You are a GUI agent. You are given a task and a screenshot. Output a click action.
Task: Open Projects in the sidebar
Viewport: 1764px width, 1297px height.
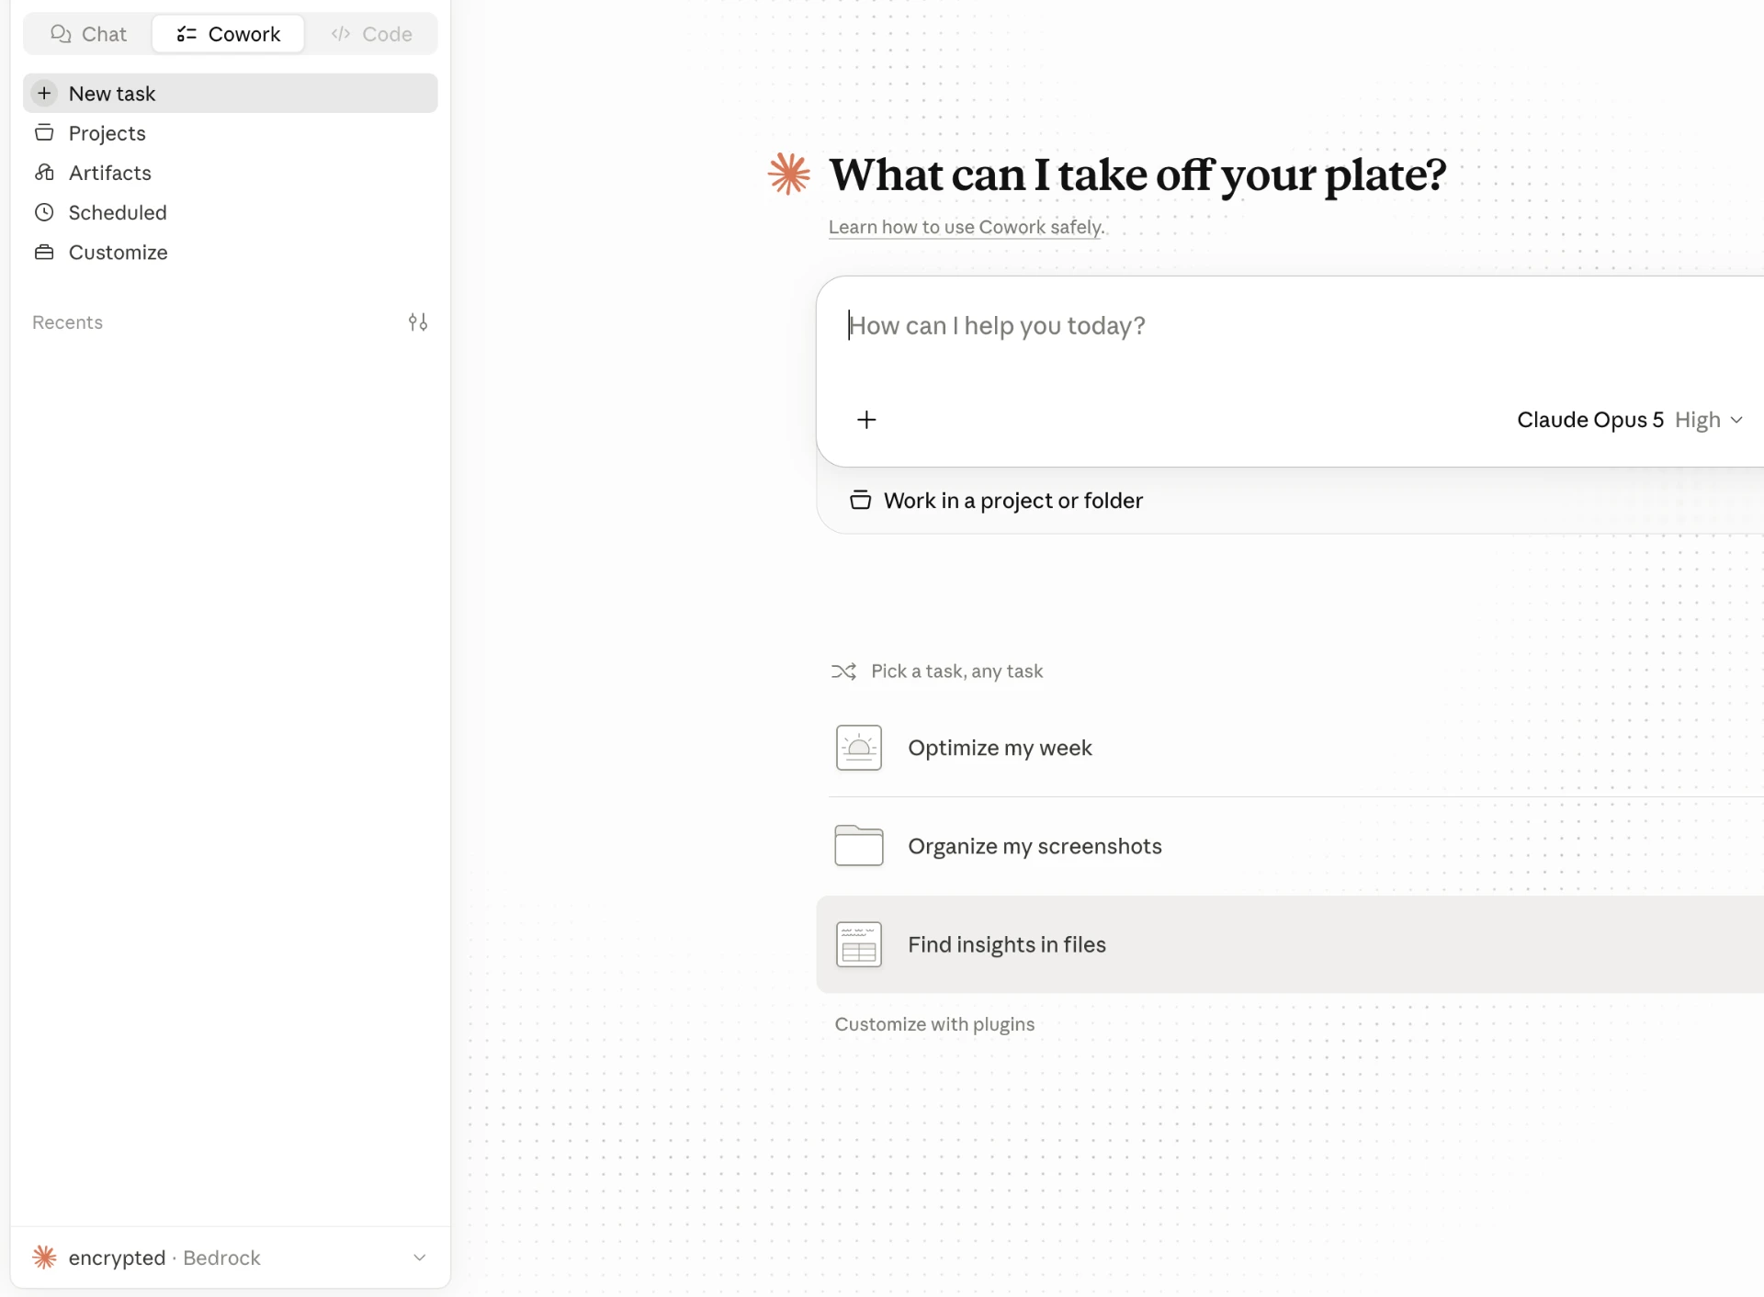coord(231,133)
